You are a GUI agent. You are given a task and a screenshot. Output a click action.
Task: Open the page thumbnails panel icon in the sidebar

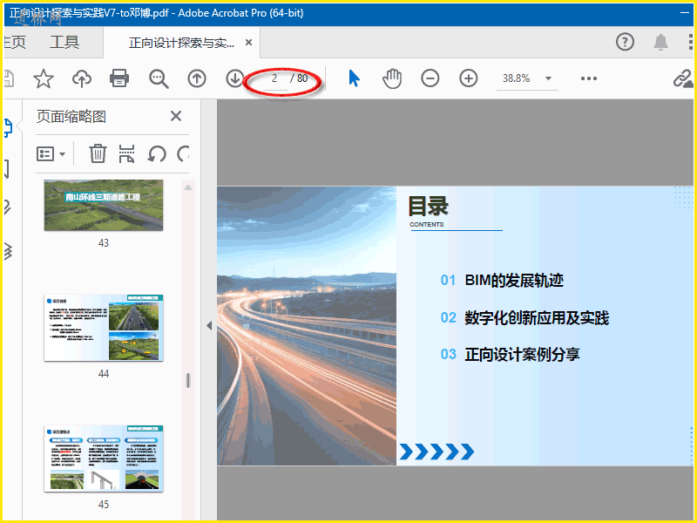pos(8,128)
